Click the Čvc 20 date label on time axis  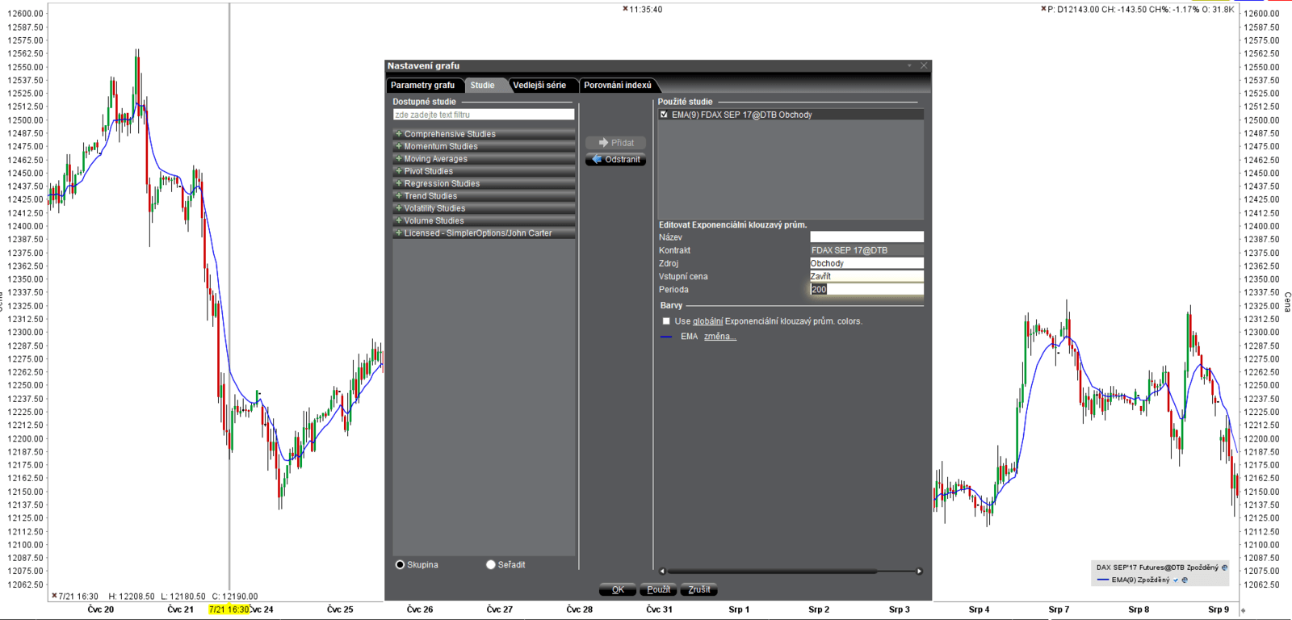(x=101, y=610)
